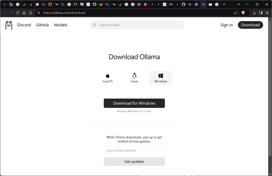The height and width of the screenshot is (176, 272).
Task: Select the macOS download option
Action: click(107, 78)
